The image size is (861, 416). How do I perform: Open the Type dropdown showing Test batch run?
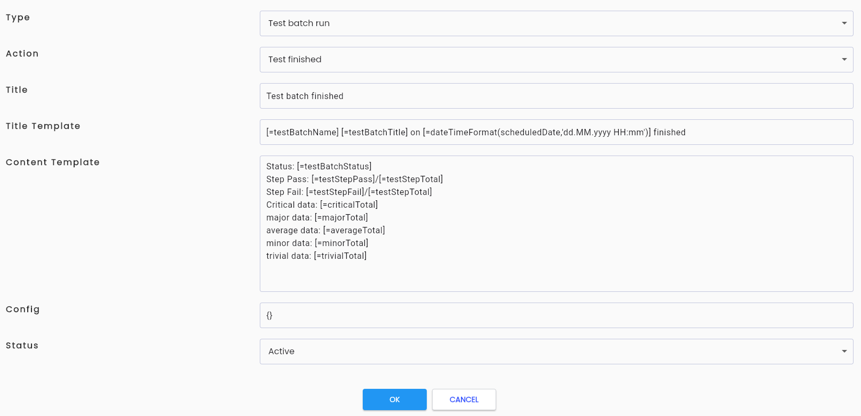[x=556, y=23]
